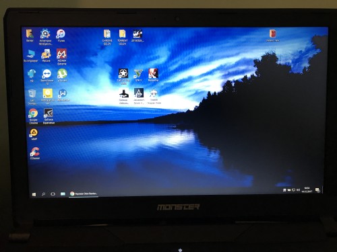Viewport: 337px width, 252px height.
Task: Open the CHROME GELEN folder
Action: (107, 37)
